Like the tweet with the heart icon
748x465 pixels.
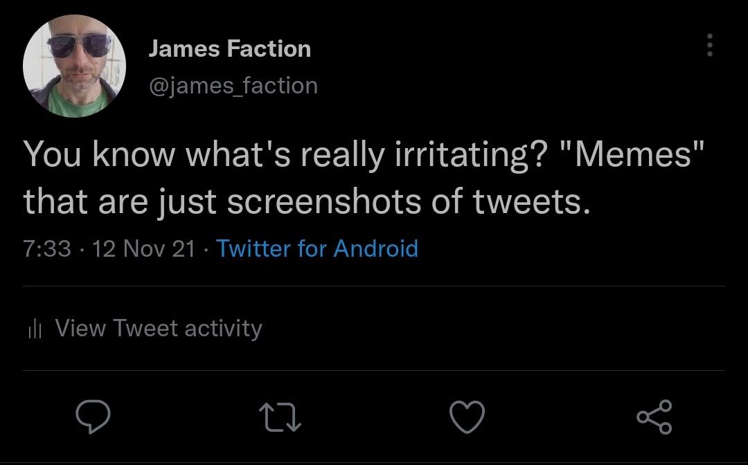467,417
